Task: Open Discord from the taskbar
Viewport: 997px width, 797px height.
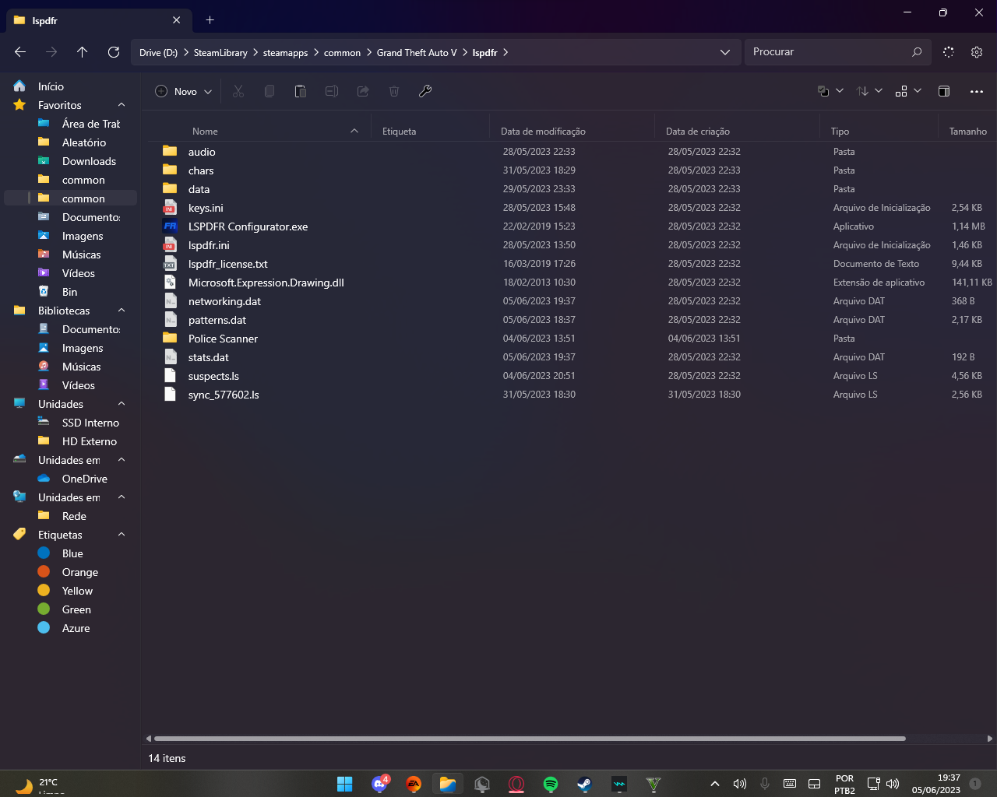Action: point(379,784)
